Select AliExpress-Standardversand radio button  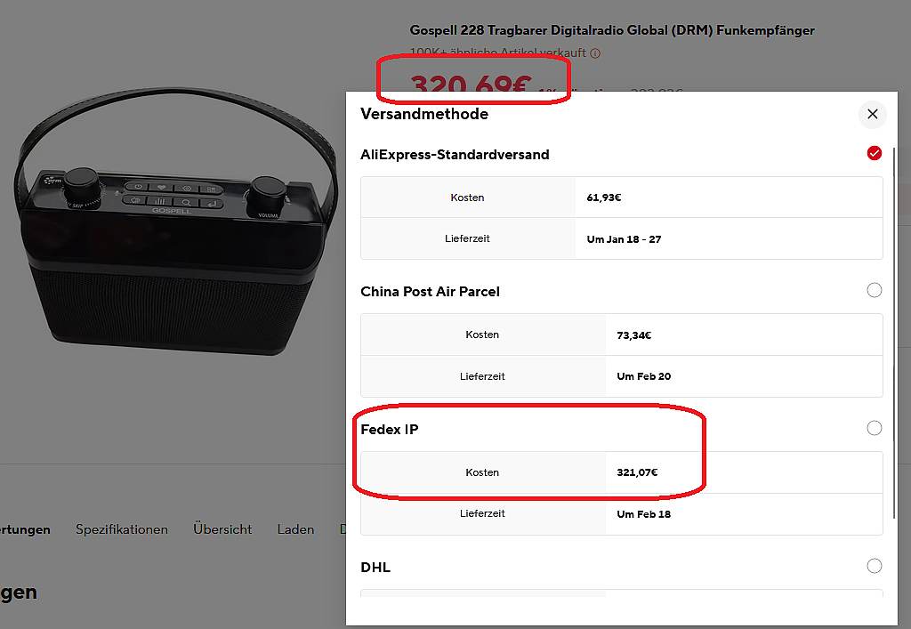coord(874,153)
